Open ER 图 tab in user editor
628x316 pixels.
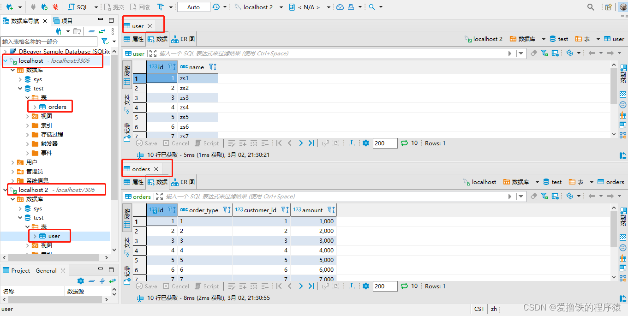[x=183, y=39]
